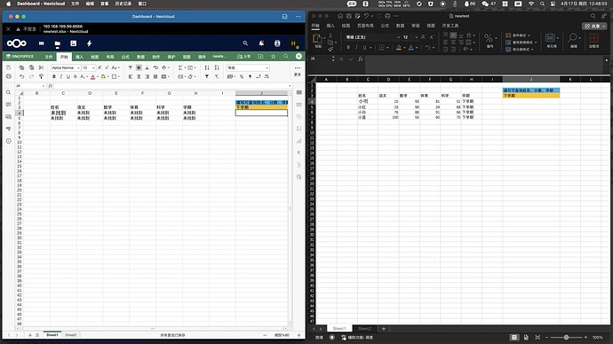This screenshot has width=613, height=344.
Task: Open the number format dropdown in ONLYOFFICE
Action: click(x=248, y=68)
